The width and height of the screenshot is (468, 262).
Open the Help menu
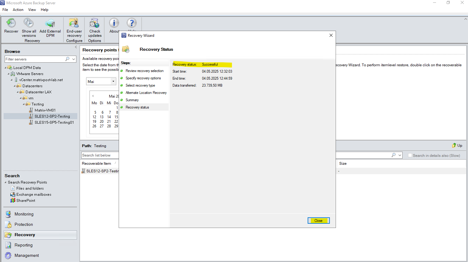(x=44, y=10)
